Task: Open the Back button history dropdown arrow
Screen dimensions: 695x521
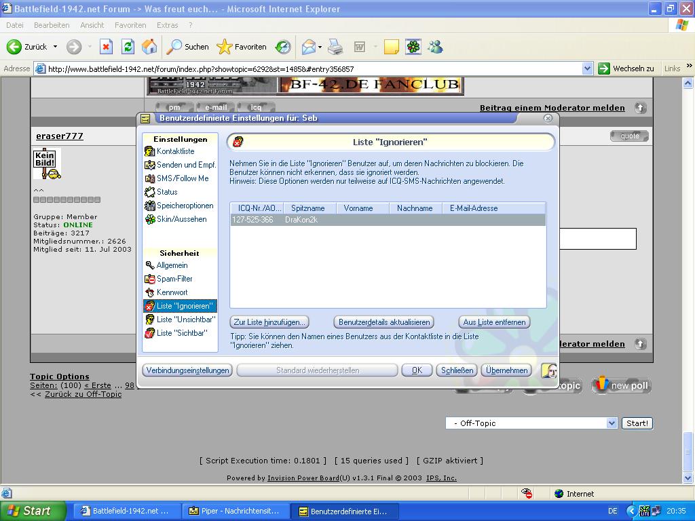Action: coord(55,47)
